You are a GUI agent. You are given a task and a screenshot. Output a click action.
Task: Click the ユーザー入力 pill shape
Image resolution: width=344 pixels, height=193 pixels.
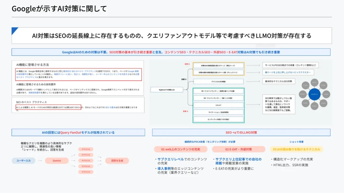tap(24, 161)
